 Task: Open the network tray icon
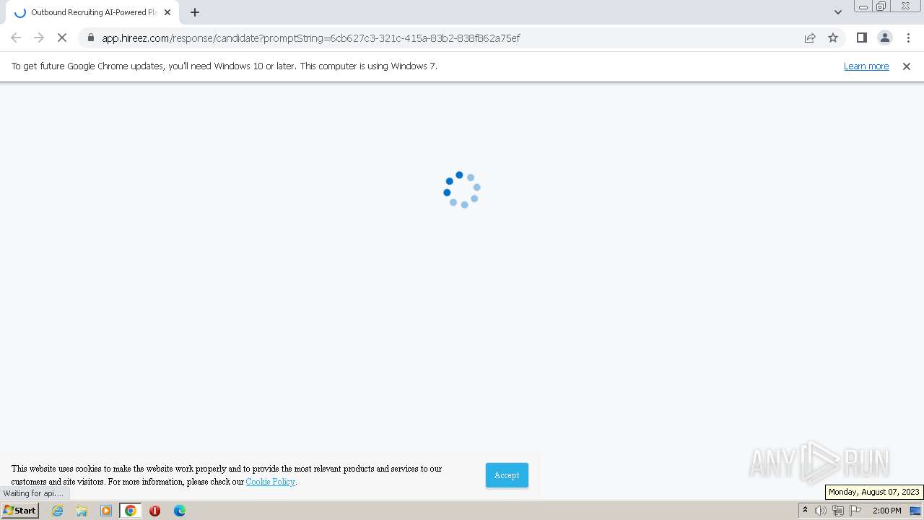point(838,511)
